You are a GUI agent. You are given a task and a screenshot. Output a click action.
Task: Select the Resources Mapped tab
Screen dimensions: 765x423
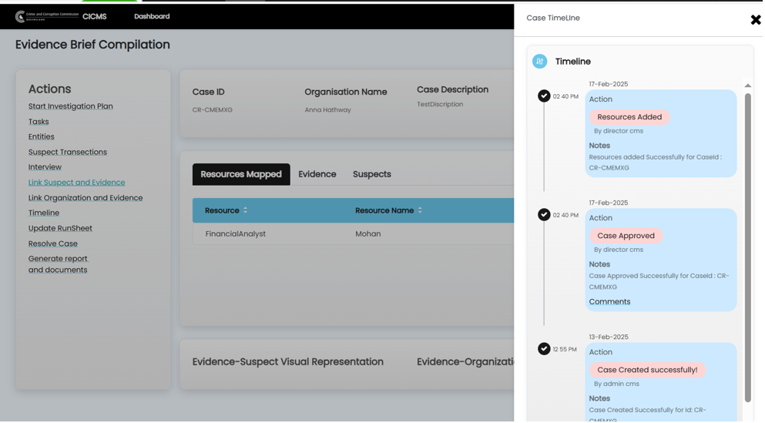point(241,175)
